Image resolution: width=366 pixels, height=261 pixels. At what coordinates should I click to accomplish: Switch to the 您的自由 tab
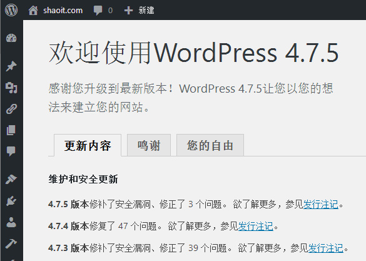[x=210, y=145]
